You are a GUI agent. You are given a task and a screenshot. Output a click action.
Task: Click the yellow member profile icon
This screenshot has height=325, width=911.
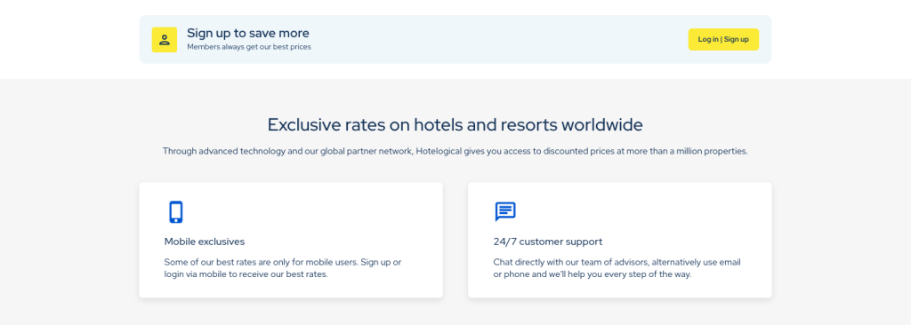coord(165,39)
